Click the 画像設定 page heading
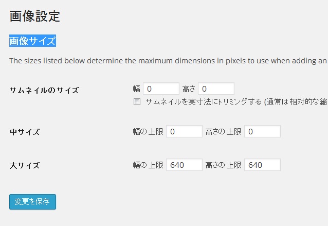This screenshot has width=328, height=226. click(35, 16)
